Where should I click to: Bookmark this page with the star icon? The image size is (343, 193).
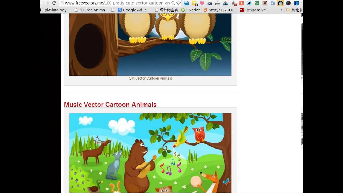click(178, 3)
